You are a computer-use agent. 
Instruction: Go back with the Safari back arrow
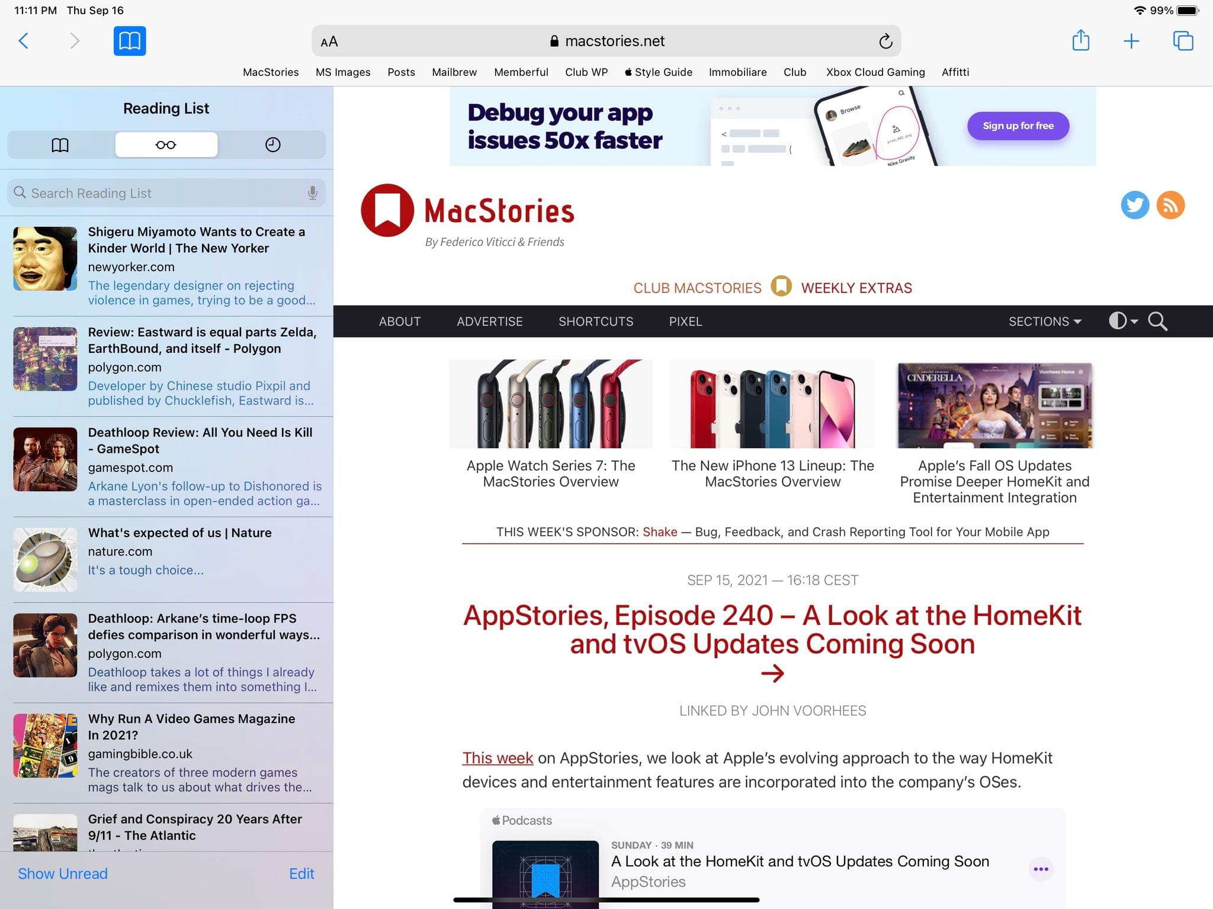(x=24, y=41)
